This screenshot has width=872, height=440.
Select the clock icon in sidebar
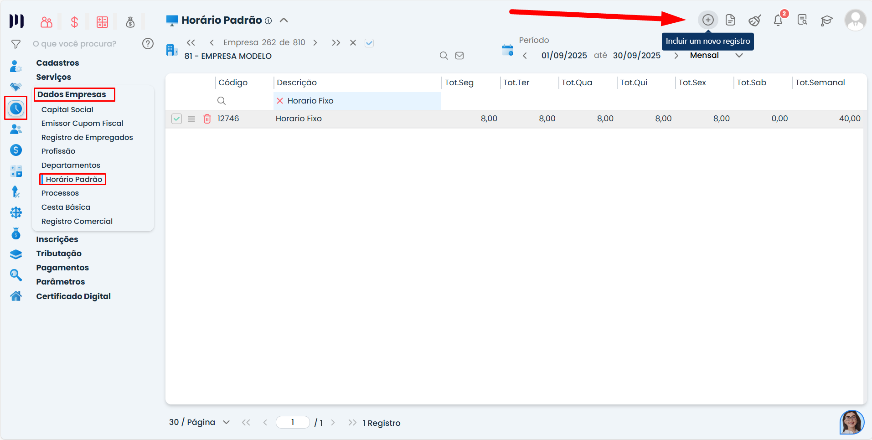pos(16,108)
